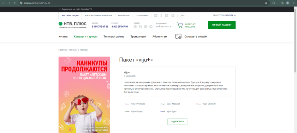297x133 pixels.
Task: Click the viju+ Comedy channel logo
Action: point(198,104)
